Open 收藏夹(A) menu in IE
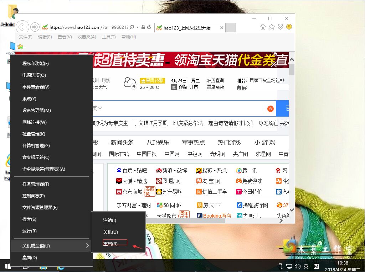365x272 pixels. pyautogui.click(x=87, y=37)
